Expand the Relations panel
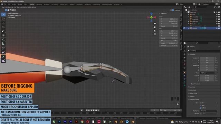The width and height of the screenshot is (221, 124). pos(192,87)
